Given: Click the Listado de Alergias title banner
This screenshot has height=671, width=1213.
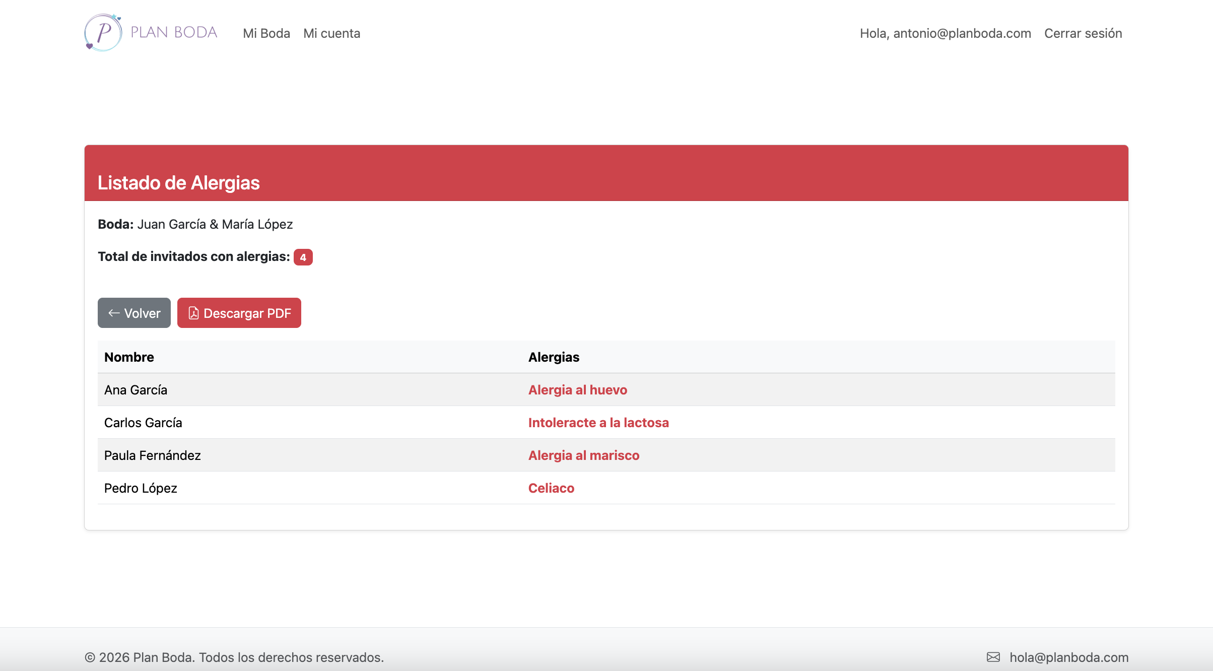Looking at the screenshot, I should point(178,182).
